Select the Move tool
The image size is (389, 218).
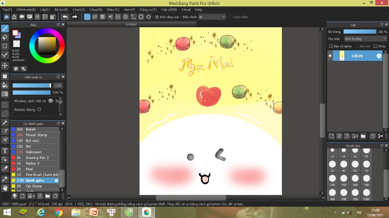5,65
